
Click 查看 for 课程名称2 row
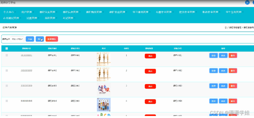coord(214,71)
